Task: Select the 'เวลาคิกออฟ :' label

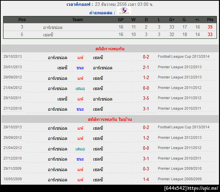Action: pos(80,4)
